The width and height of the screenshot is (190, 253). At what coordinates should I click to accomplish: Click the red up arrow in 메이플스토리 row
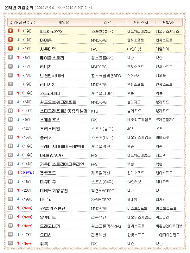click(x=19, y=58)
